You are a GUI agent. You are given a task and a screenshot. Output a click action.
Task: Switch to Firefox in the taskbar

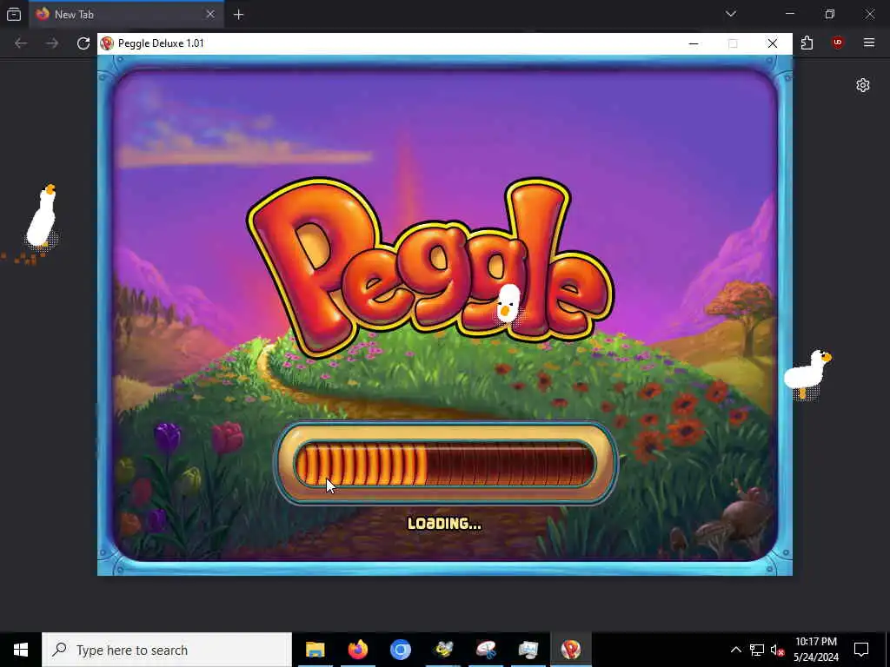pos(357,650)
